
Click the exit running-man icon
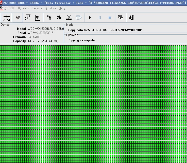pyautogui.click(x=131, y=18)
